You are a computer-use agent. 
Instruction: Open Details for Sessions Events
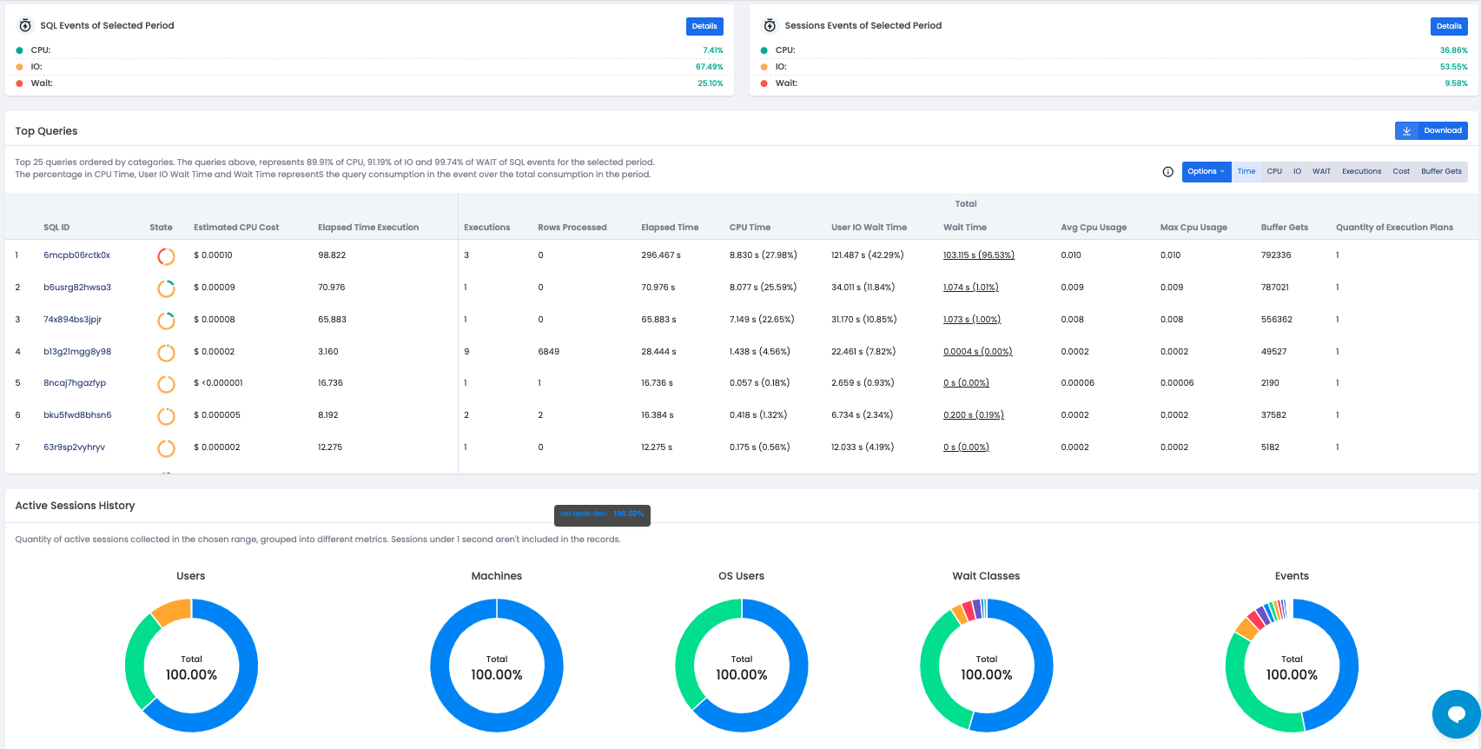pyautogui.click(x=1449, y=26)
